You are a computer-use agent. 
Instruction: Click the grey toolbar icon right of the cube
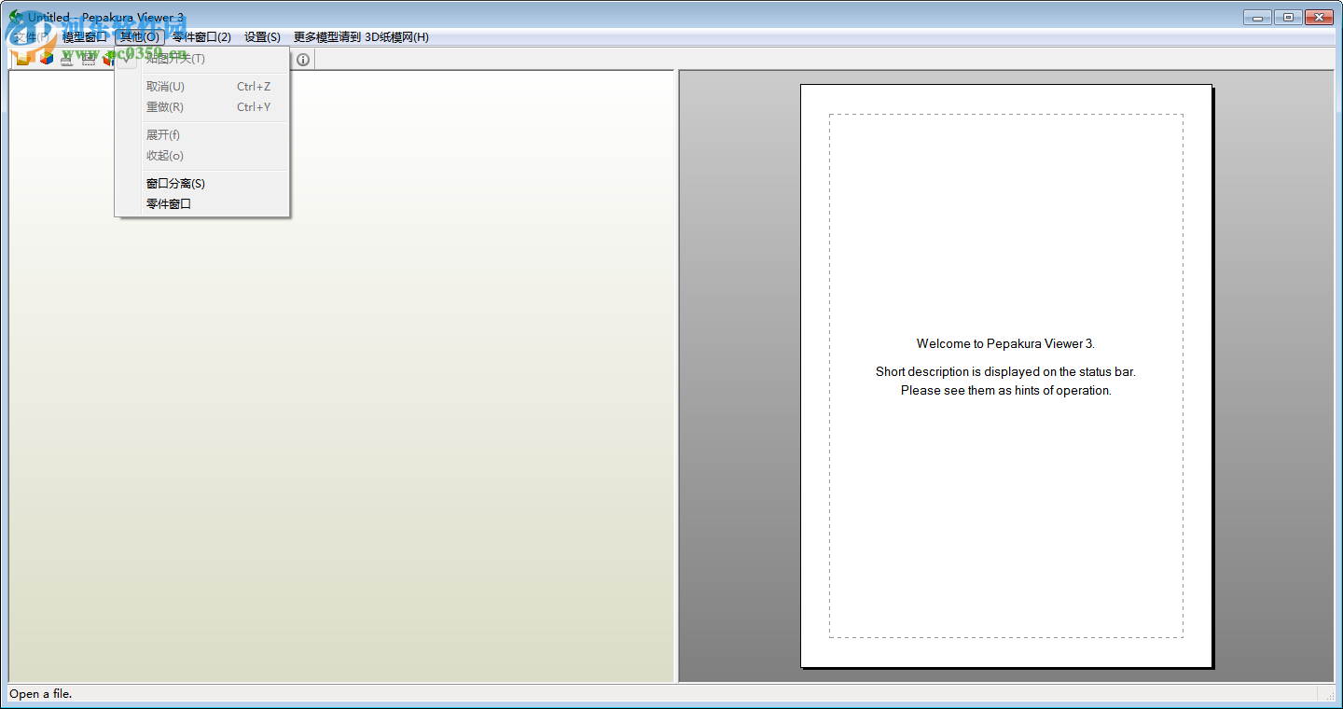click(67, 59)
